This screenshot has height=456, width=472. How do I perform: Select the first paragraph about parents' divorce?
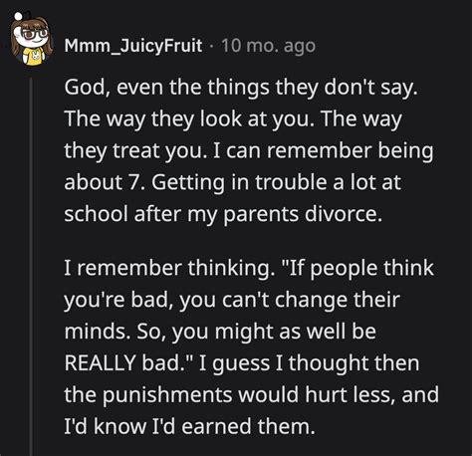(x=249, y=150)
